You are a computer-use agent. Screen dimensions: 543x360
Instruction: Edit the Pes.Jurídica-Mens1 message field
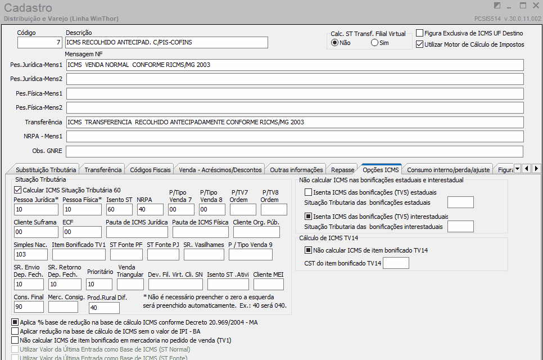coord(295,65)
